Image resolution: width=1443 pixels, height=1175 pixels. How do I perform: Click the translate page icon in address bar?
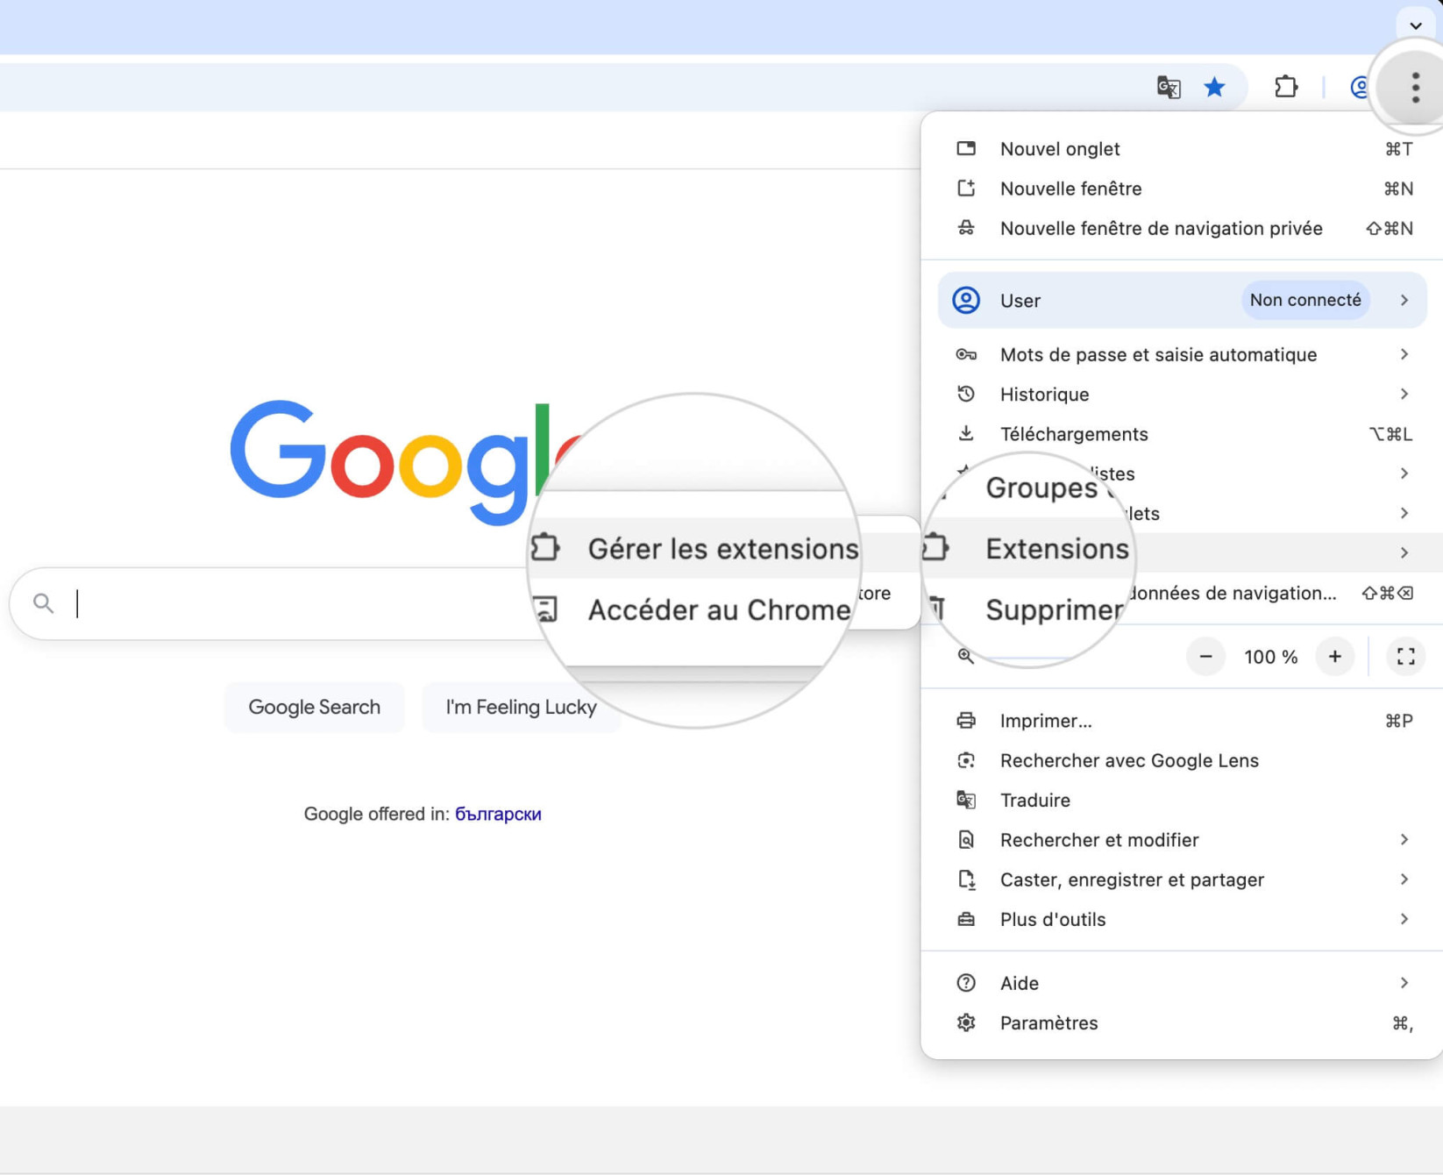pos(1168,87)
